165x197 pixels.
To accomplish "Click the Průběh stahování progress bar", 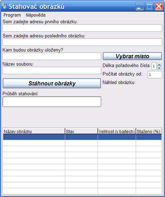I will 52,102.
